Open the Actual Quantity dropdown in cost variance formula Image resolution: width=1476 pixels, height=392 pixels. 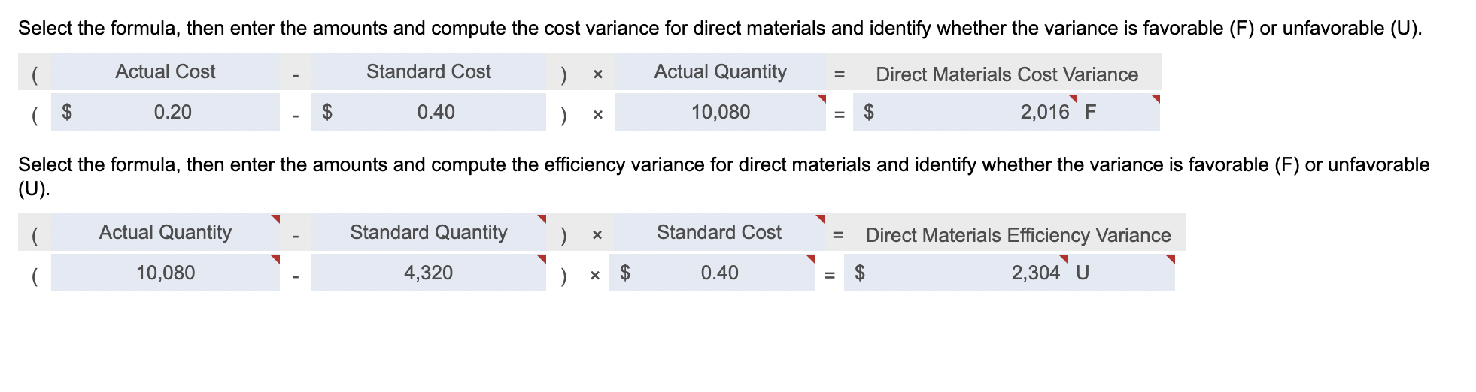(721, 72)
